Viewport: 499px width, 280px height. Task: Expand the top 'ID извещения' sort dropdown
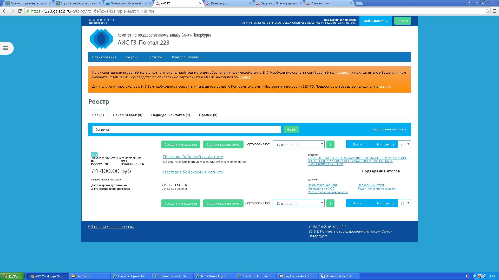(298, 145)
